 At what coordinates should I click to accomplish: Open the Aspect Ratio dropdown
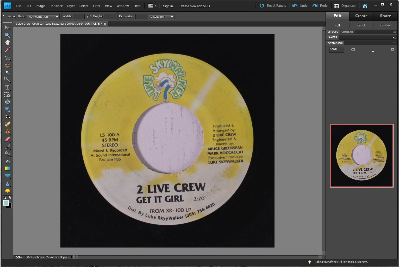[43, 16]
